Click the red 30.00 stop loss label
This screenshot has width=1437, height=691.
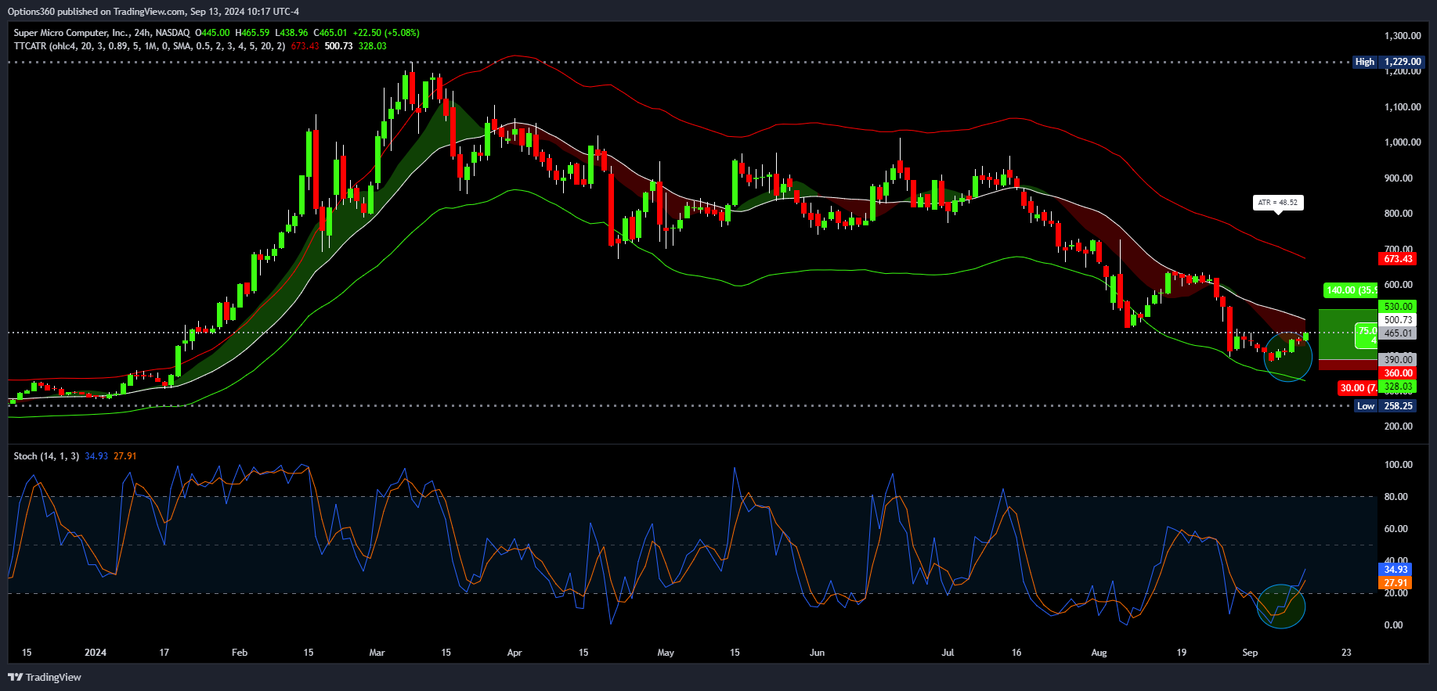pos(1358,388)
